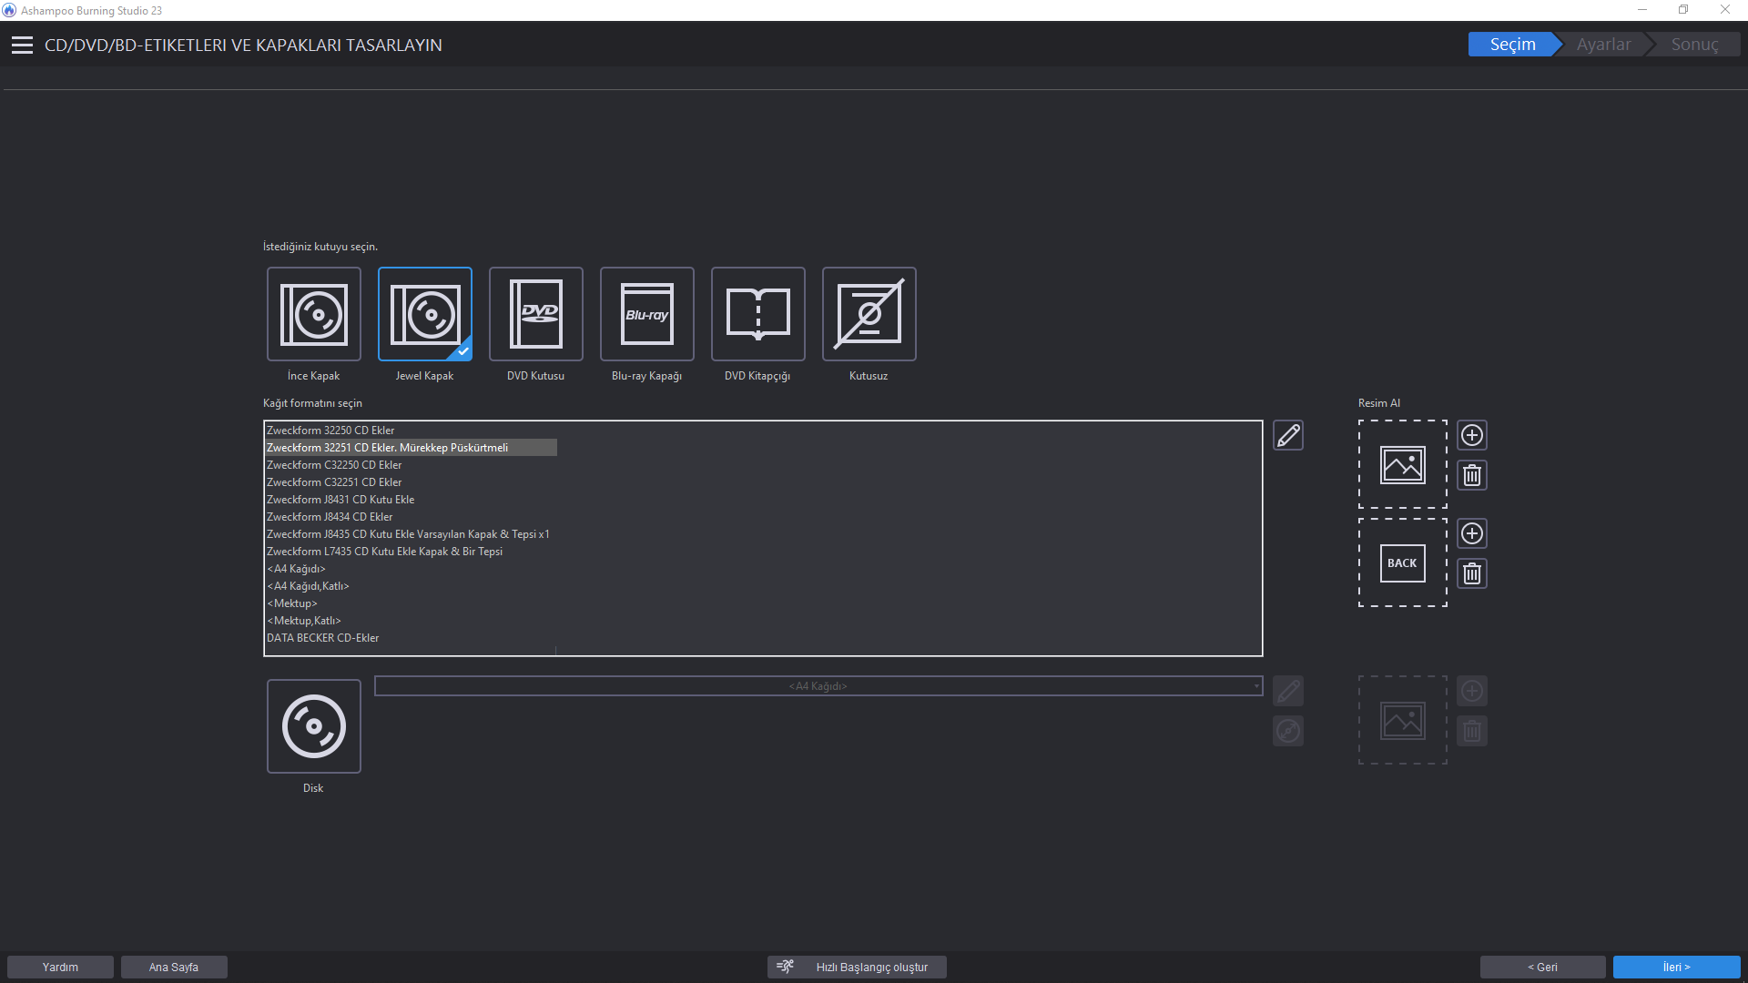Select DATA BECKER CD-Ekler format
Screen dimensions: 1748x983
coord(412,638)
